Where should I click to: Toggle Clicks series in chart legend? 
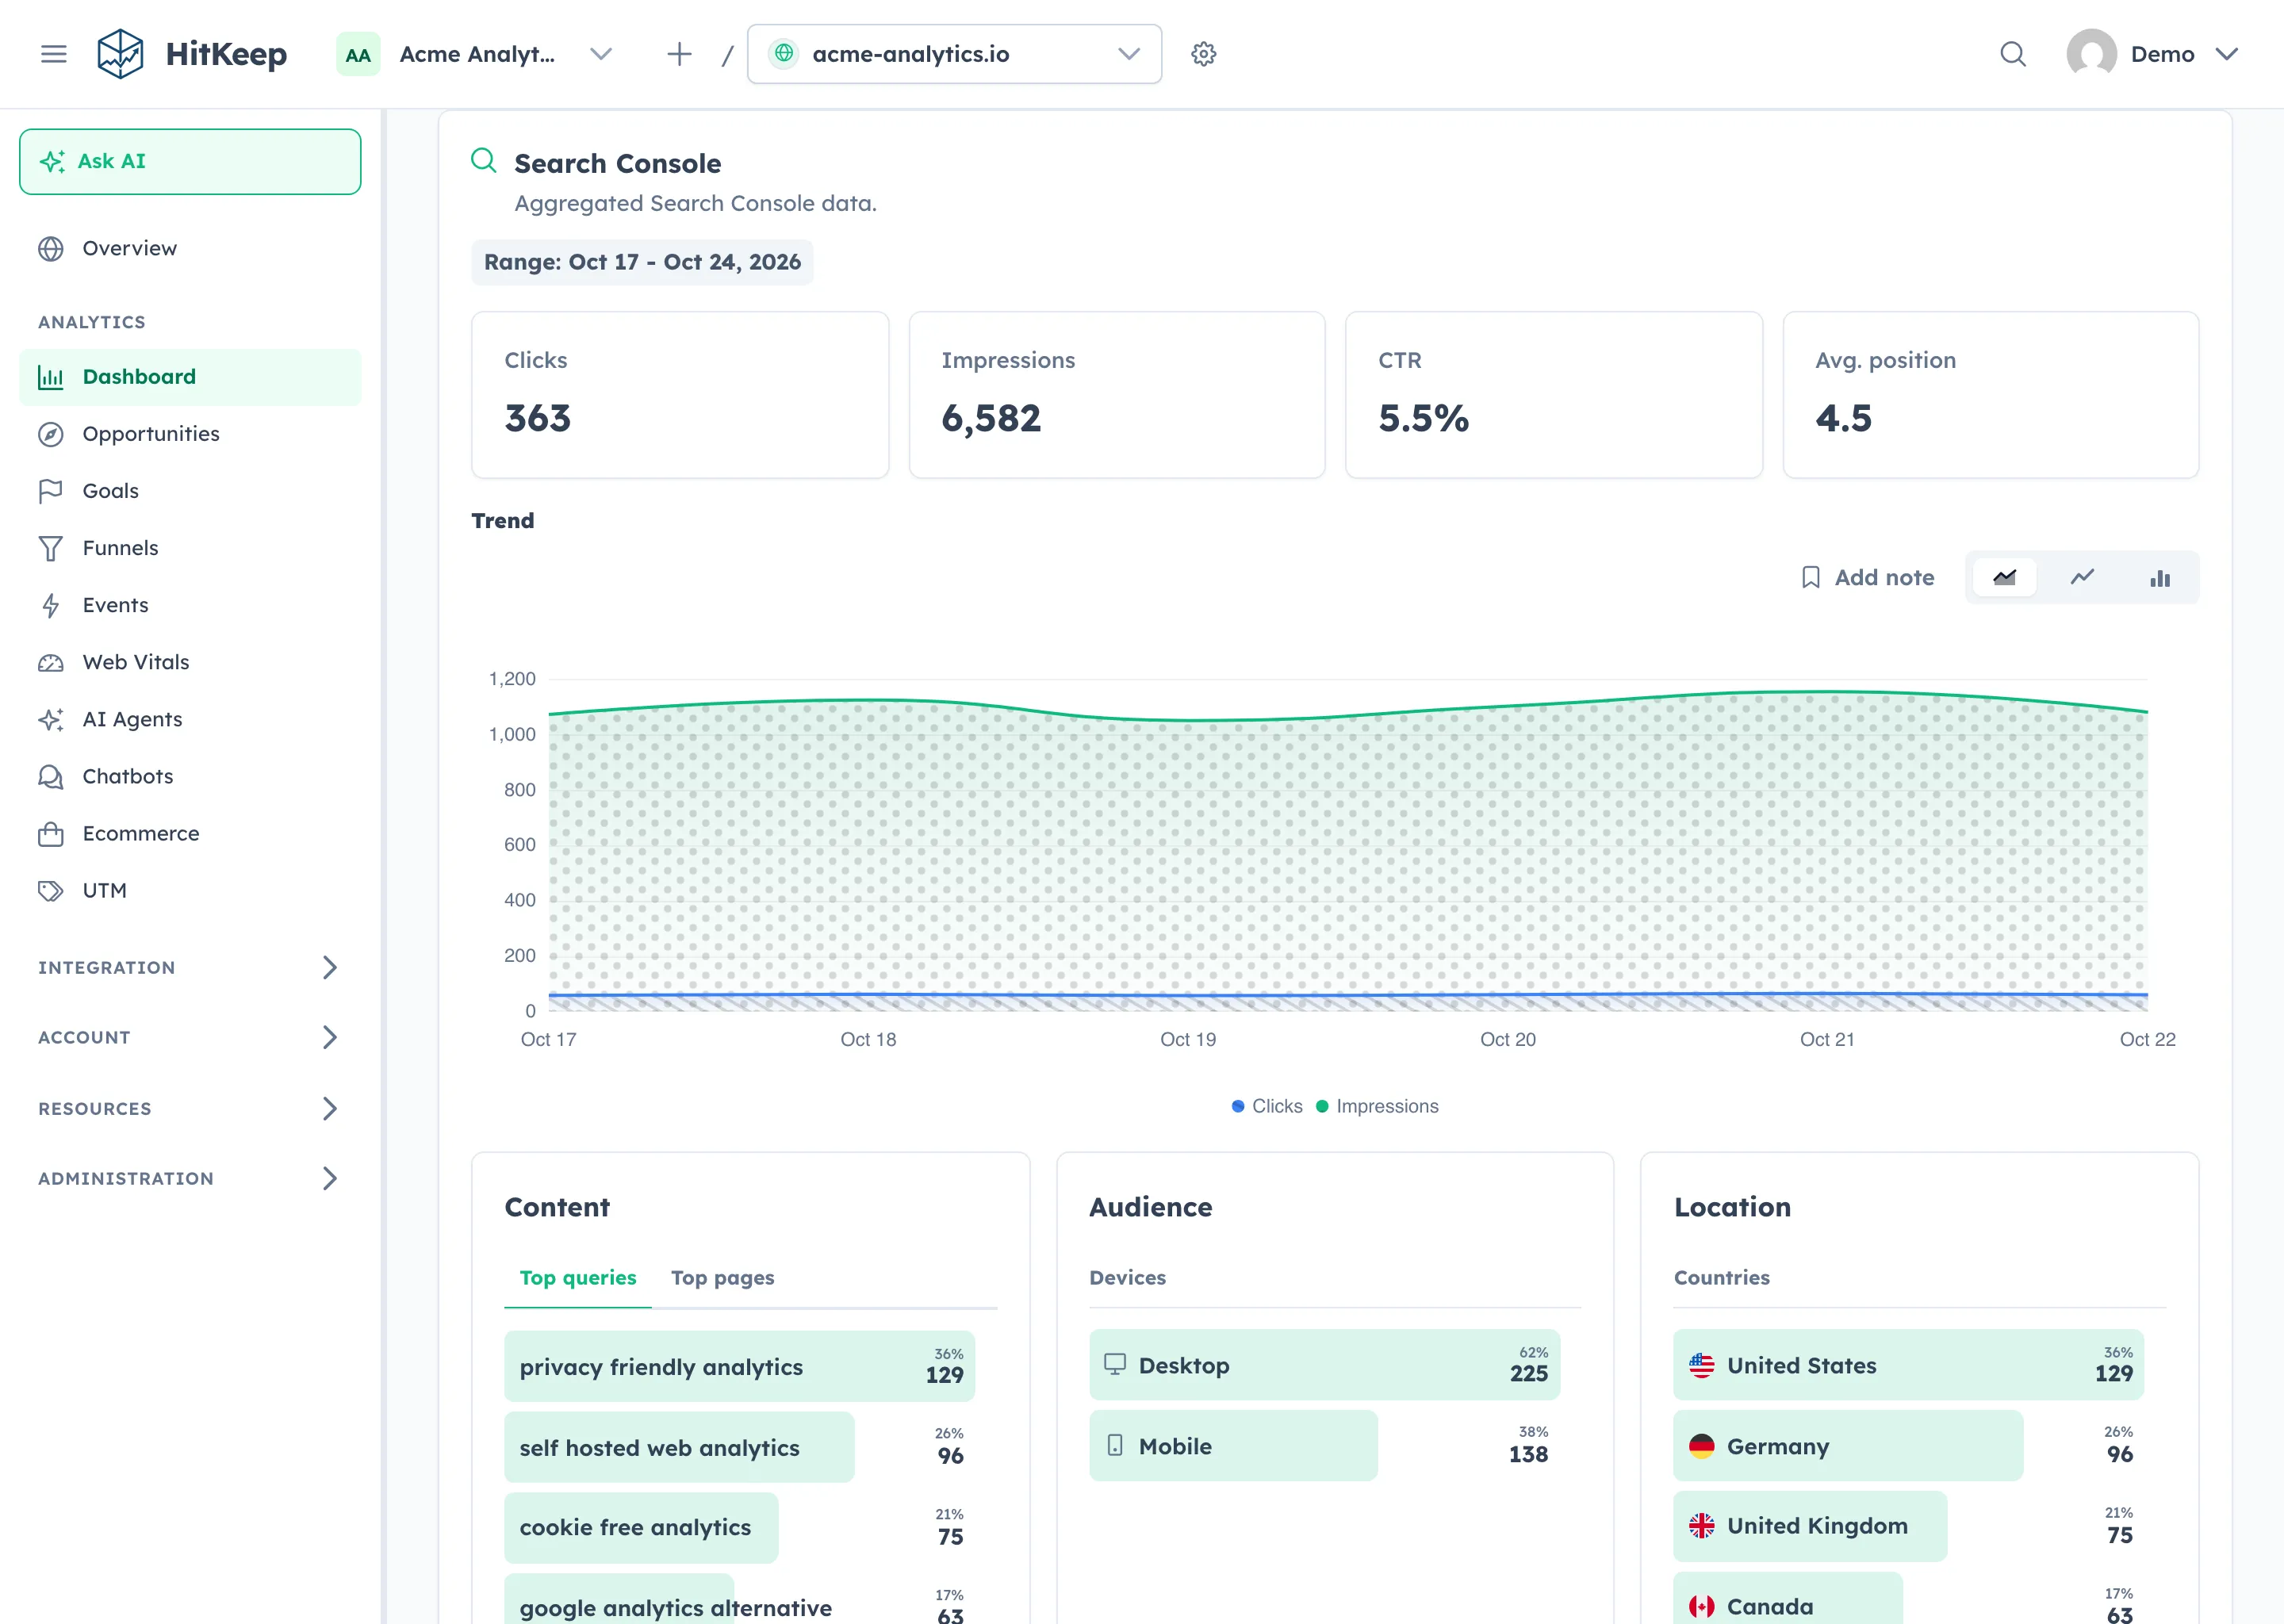(x=1267, y=1106)
